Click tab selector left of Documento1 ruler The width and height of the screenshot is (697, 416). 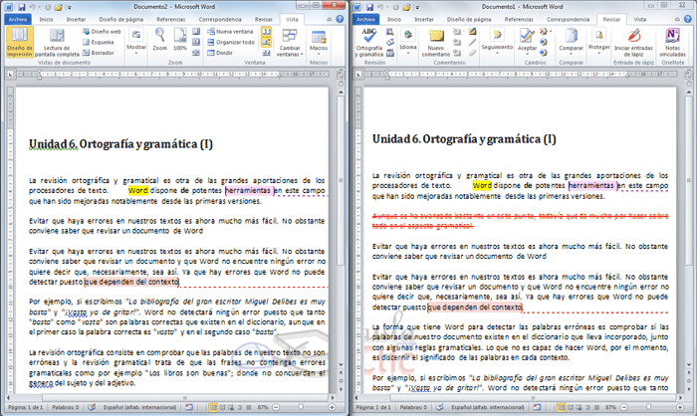click(x=357, y=75)
